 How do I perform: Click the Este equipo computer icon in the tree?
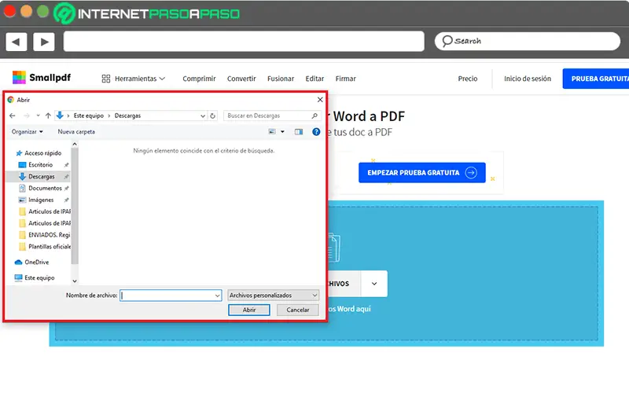[18, 277]
